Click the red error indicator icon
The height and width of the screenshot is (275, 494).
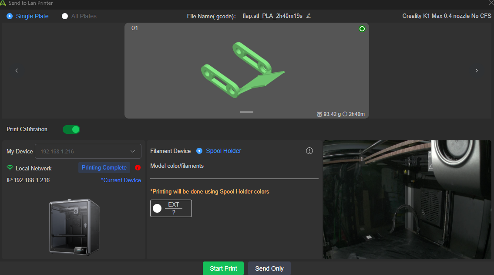138,168
